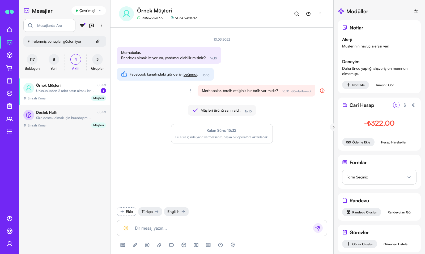
Task: Switch to the Aktif conversations filter
Action: [x=75, y=62]
